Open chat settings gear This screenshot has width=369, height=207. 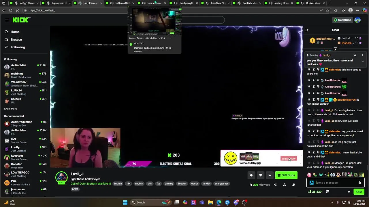(349, 192)
